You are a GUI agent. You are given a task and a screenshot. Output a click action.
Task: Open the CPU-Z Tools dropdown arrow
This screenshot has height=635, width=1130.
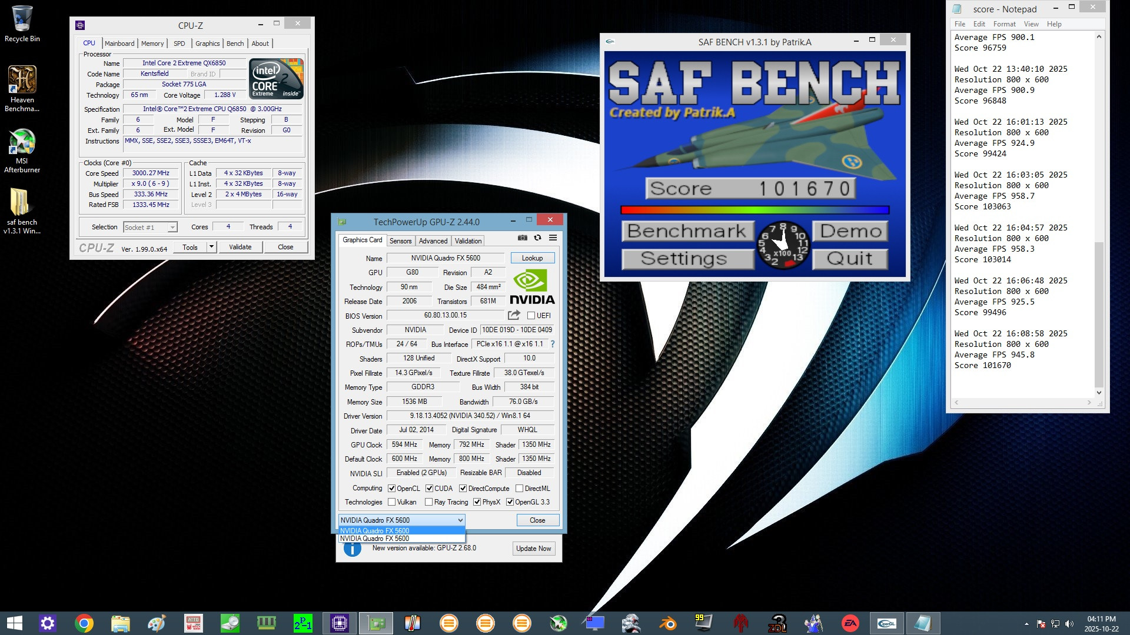coord(211,247)
